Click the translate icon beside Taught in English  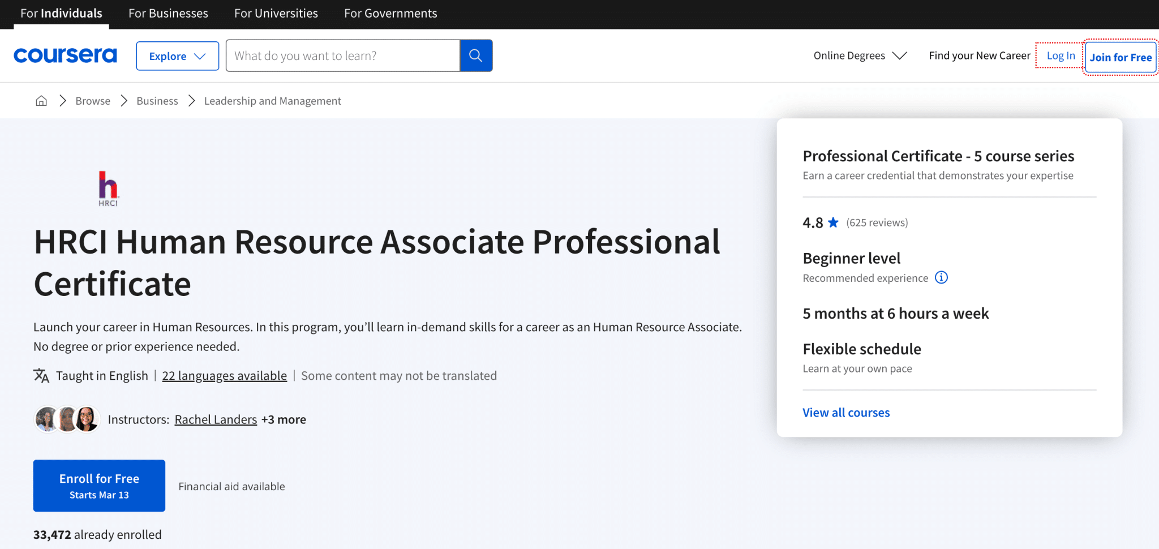coord(40,375)
